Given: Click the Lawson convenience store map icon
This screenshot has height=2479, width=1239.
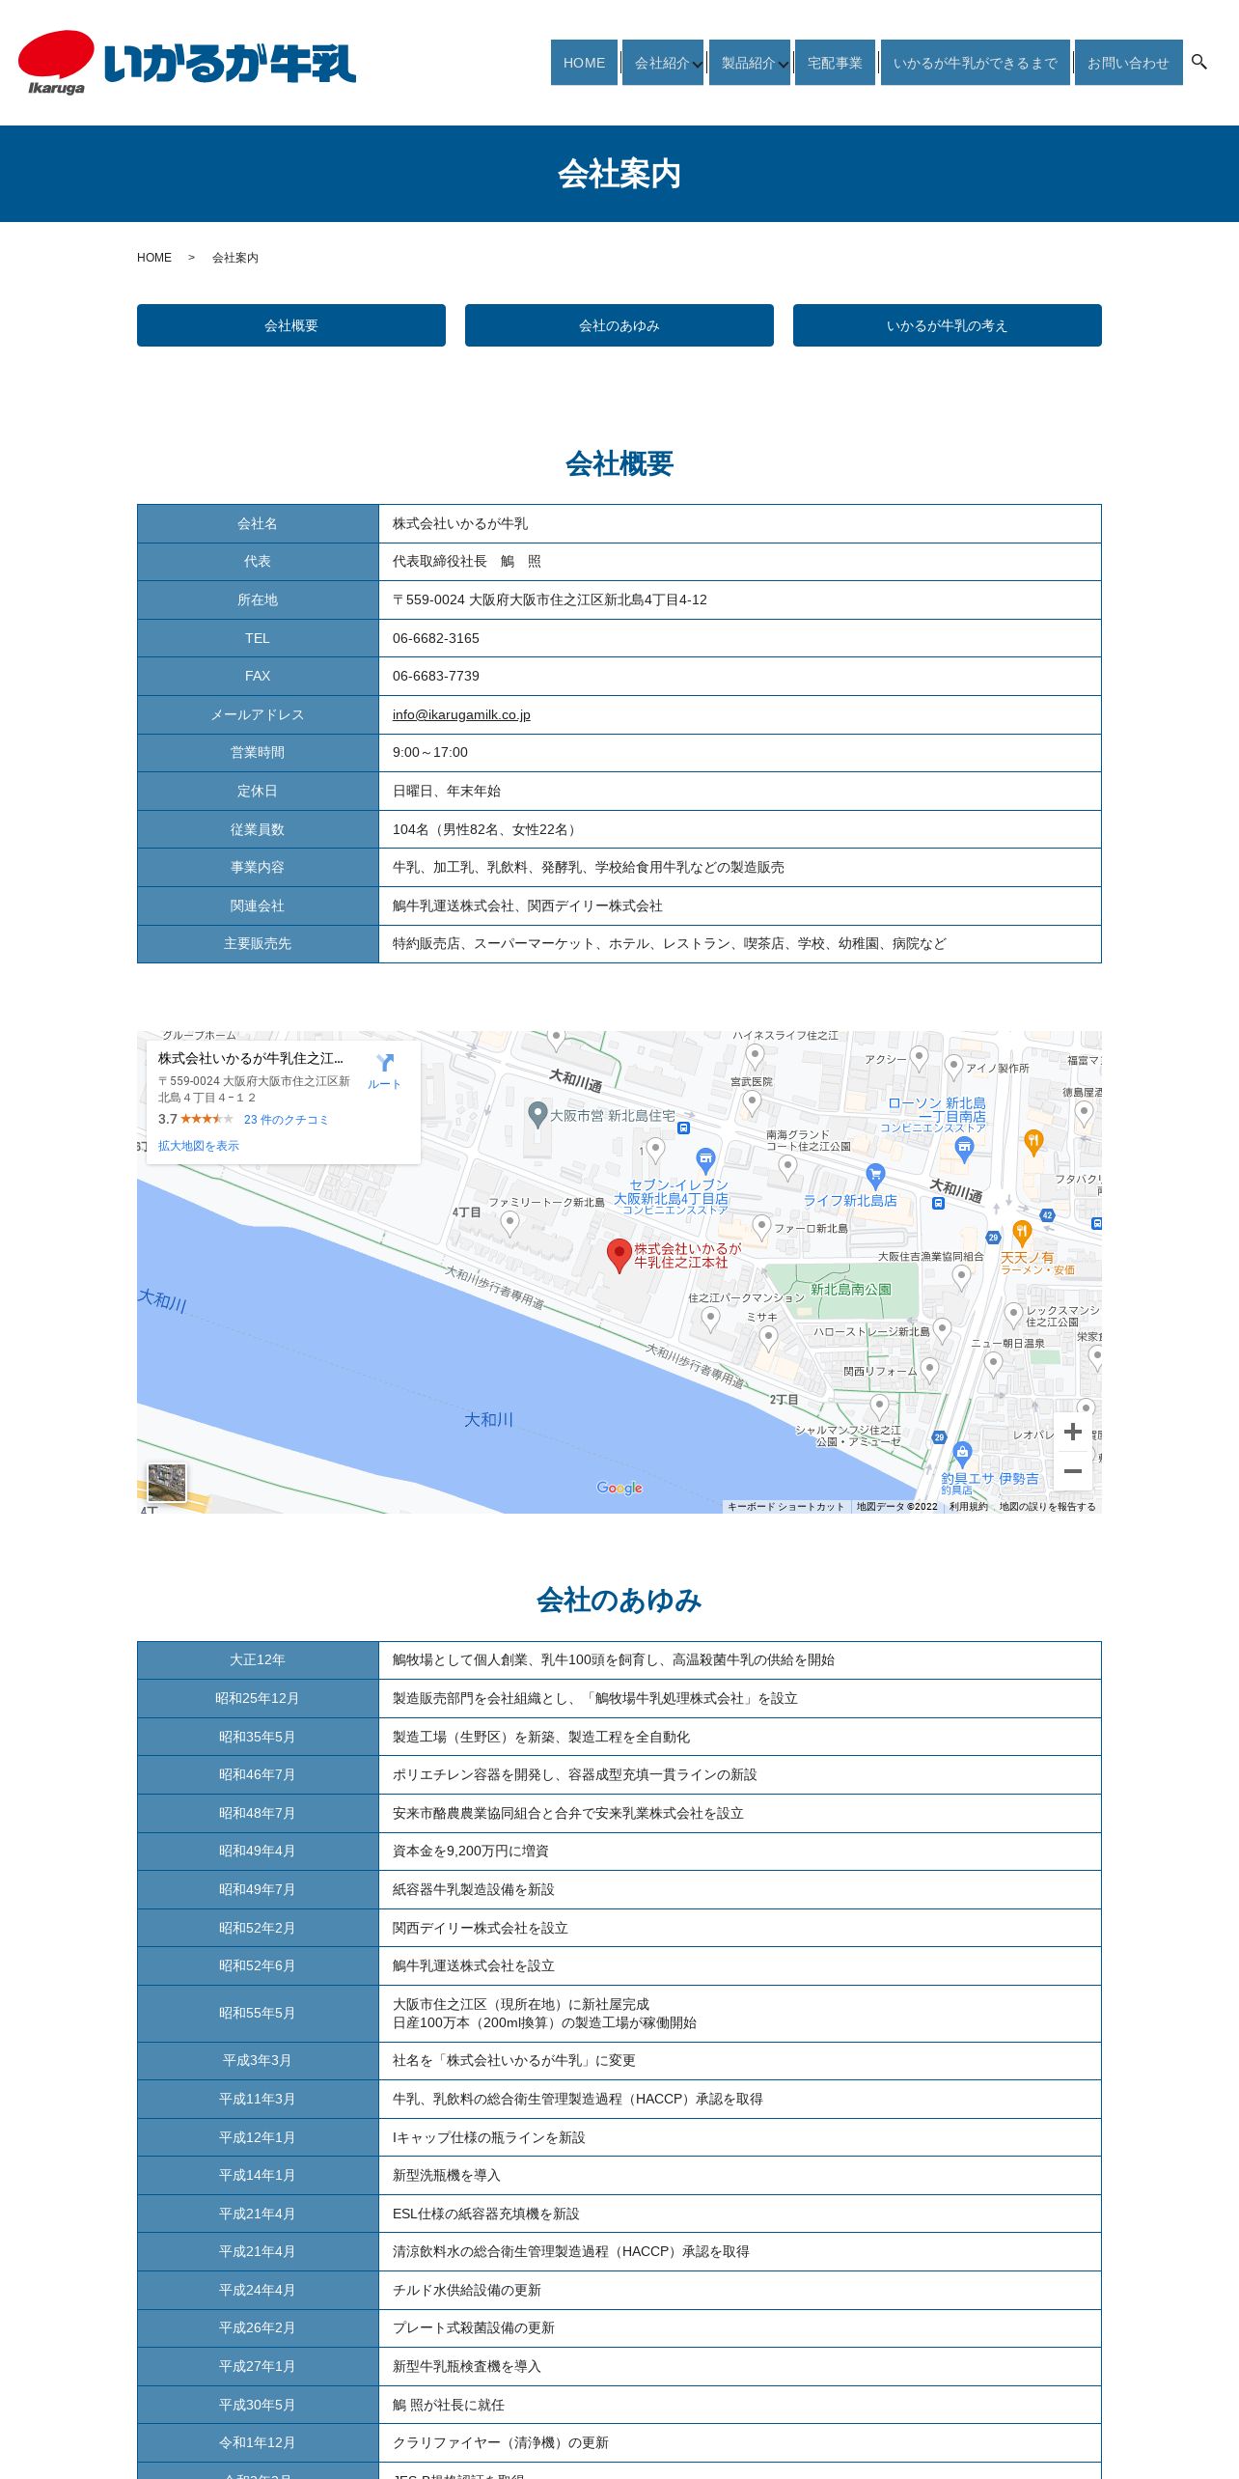Looking at the screenshot, I should pyautogui.click(x=964, y=1149).
